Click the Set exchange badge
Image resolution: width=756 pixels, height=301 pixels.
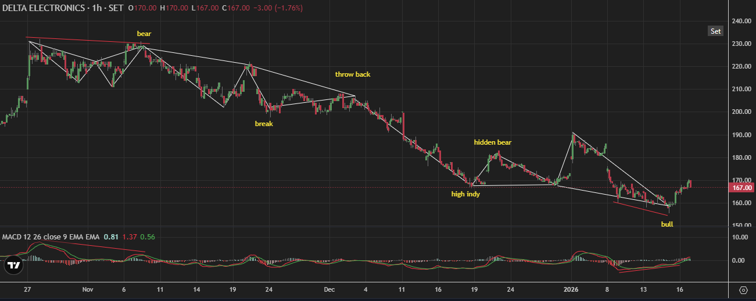tap(715, 31)
